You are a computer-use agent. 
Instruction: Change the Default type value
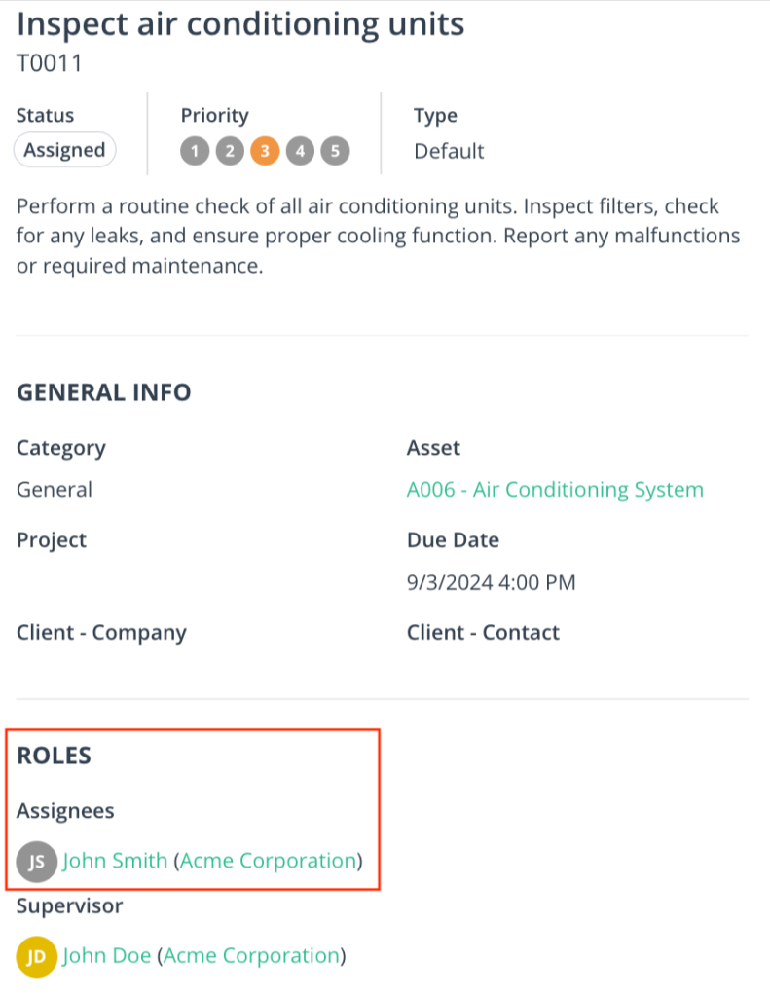pyautogui.click(x=450, y=151)
